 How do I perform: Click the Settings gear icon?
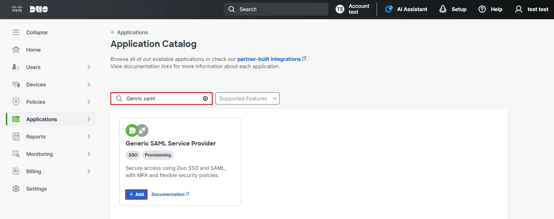click(x=16, y=189)
